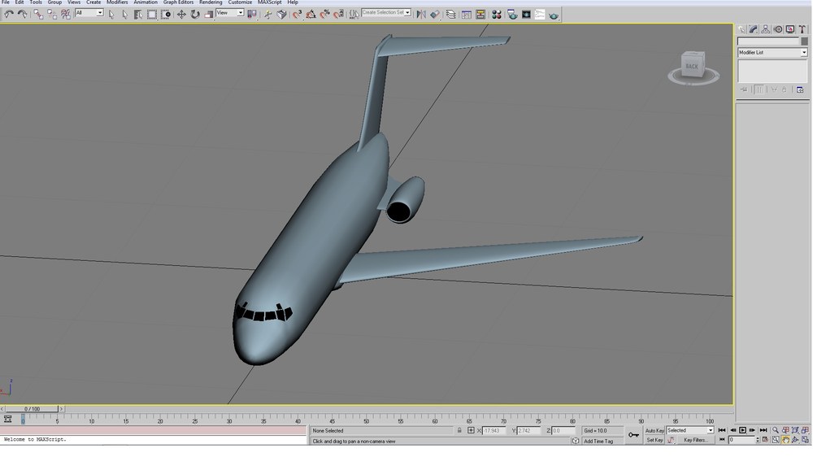
Task: Click the Play Animation button
Action: (x=742, y=430)
